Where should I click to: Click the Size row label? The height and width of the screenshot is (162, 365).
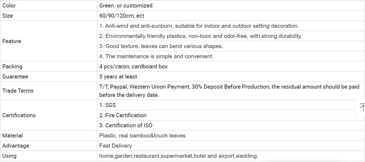(x=8, y=16)
